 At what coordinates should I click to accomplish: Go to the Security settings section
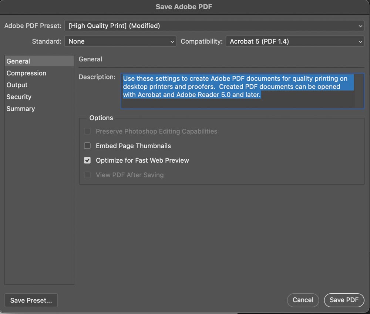(x=19, y=97)
